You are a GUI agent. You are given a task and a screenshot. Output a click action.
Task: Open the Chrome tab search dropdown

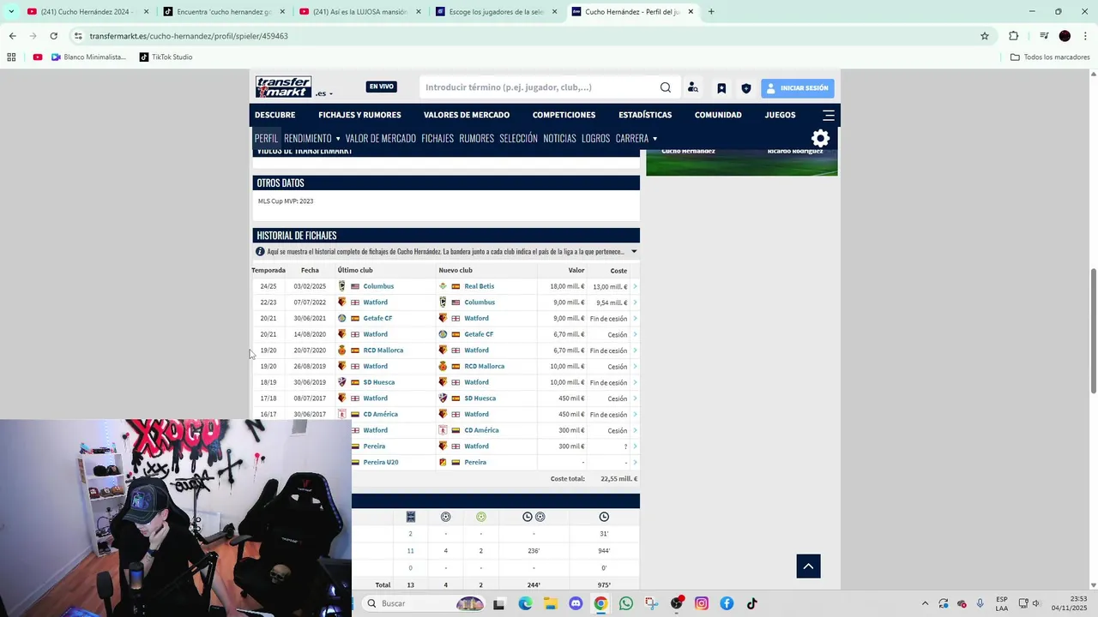11,11
